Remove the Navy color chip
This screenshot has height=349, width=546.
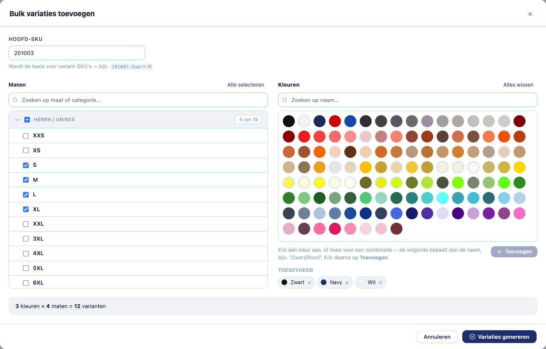coord(347,283)
